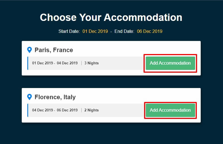Image resolution: width=223 pixels, height=144 pixels.
Task: Click the End Date label text
Action: (x=124, y=31)
